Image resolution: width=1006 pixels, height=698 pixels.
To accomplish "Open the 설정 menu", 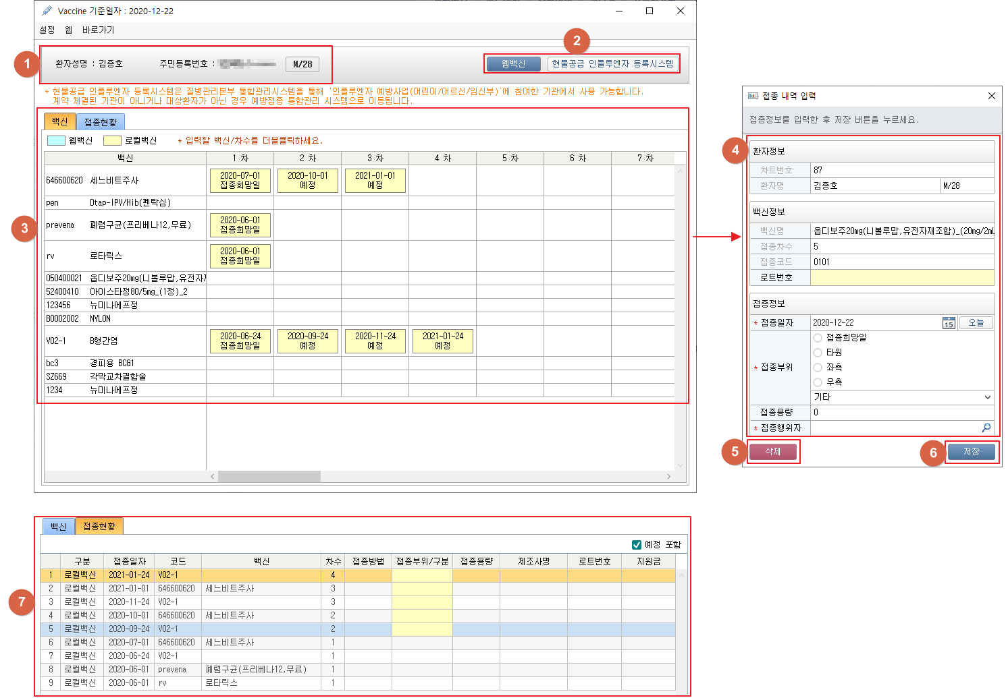I will (x=47, y=30).
